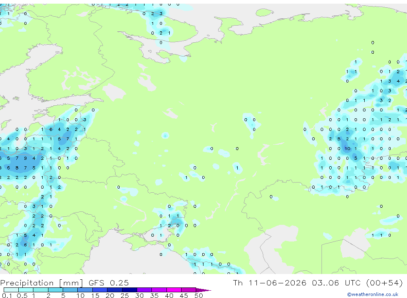Image resolution: width=407 pixels, height=298 pixels.
Task: Click the '(00+54)' forecast offset text
Action: [385, 283]
